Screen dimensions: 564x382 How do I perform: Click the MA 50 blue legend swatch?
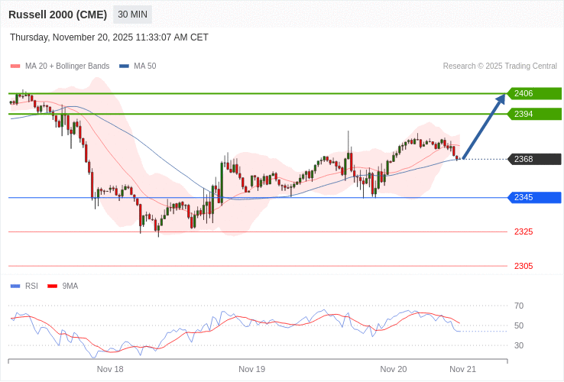(124, 66)
